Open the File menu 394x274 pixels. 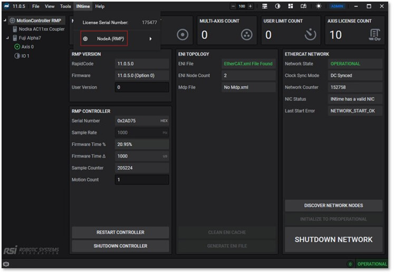pyautogui.click(x=36, y=6)
